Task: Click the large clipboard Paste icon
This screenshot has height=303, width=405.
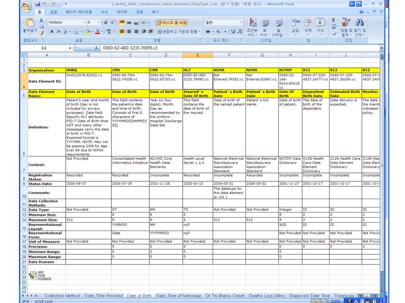Action: coord(30,23)
